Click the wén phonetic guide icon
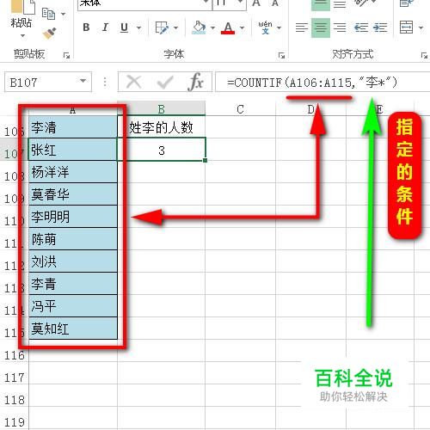Screen dimensions: 430x430 (265, 28)
